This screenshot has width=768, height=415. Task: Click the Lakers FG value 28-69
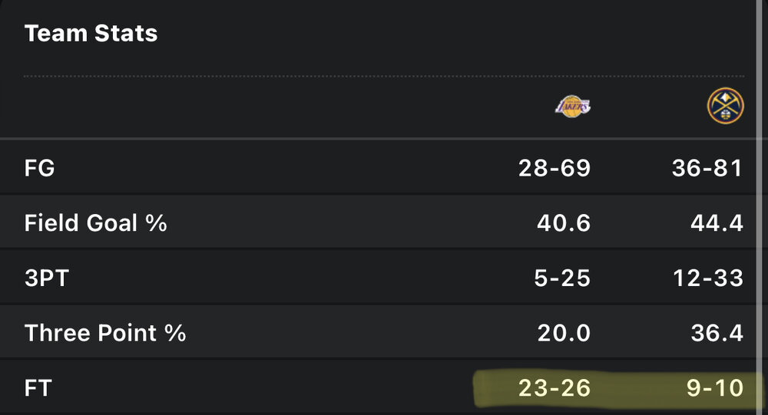click(554, 168)
